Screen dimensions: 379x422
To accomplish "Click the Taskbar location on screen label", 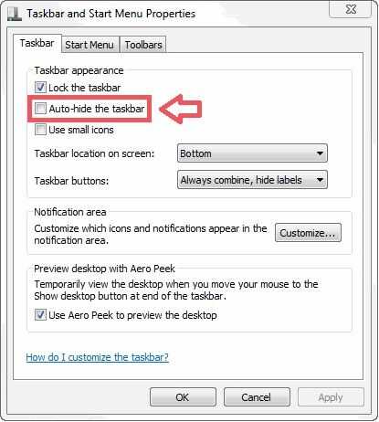I will [94, 153].
